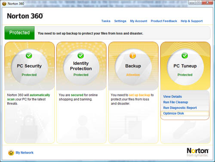The image size is (215, 162).
Task: Click the 'set up backup' link text
Action: point(139,95)
